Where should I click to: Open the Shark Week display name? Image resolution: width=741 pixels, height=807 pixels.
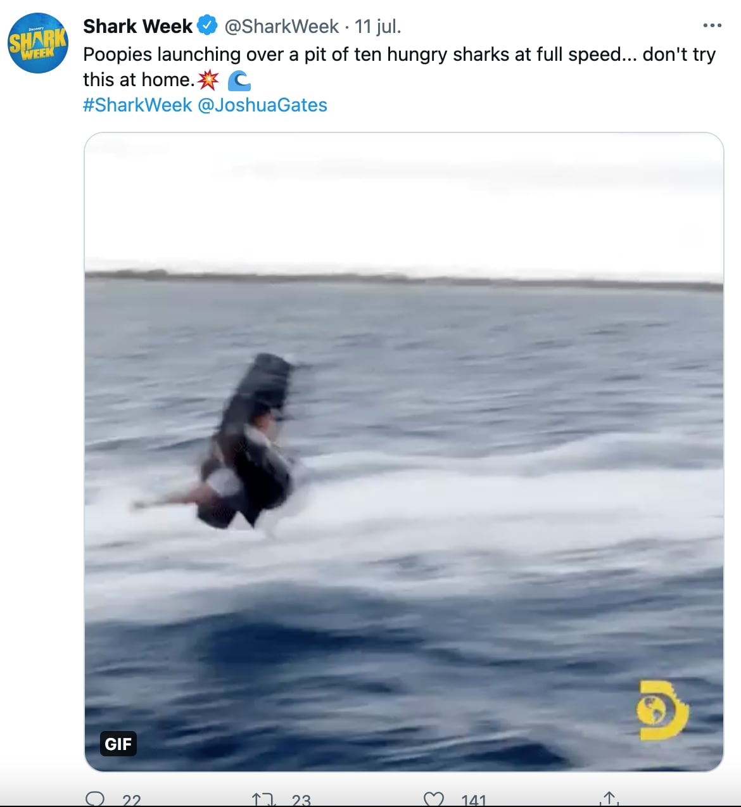(137, 27)
